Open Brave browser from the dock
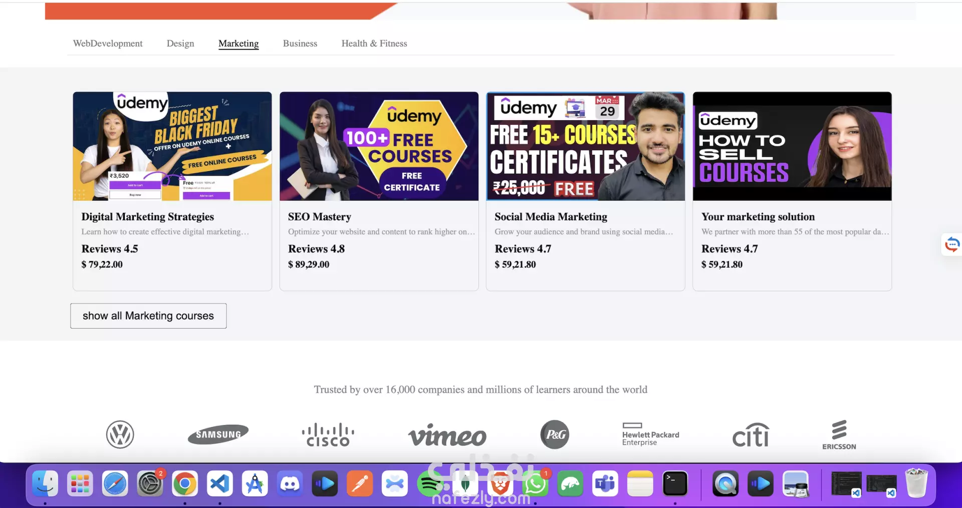 (500, 483)
